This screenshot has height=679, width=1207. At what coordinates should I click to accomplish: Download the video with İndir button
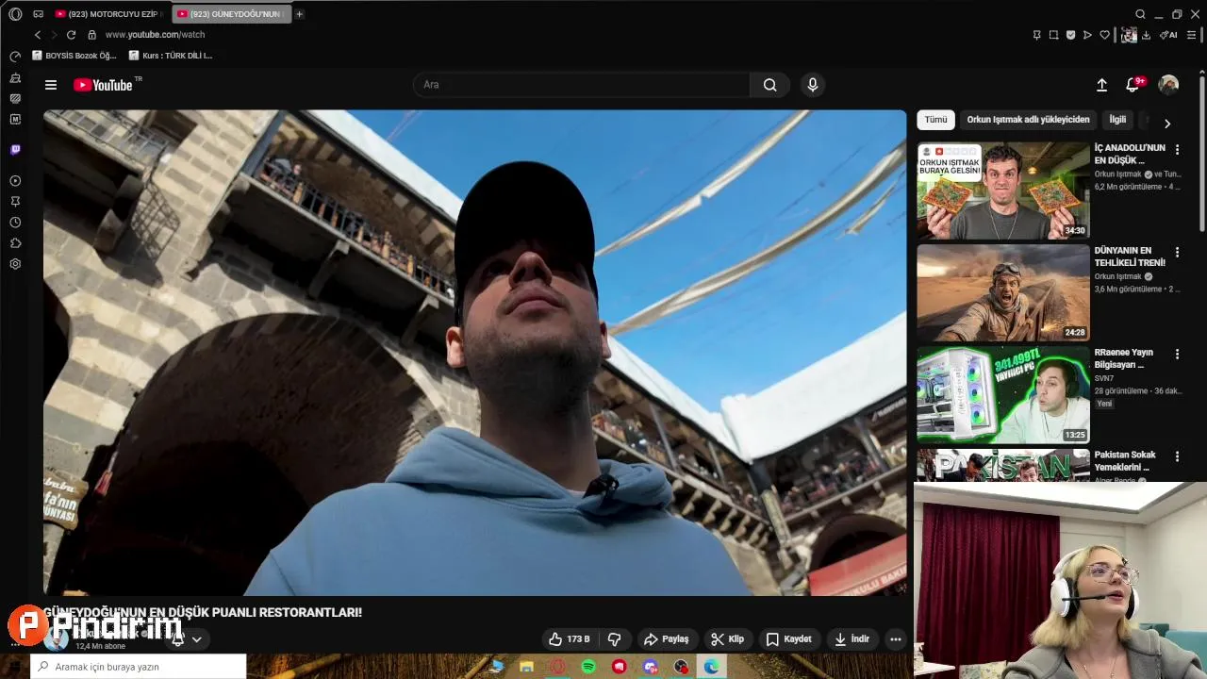click(852, 639)
